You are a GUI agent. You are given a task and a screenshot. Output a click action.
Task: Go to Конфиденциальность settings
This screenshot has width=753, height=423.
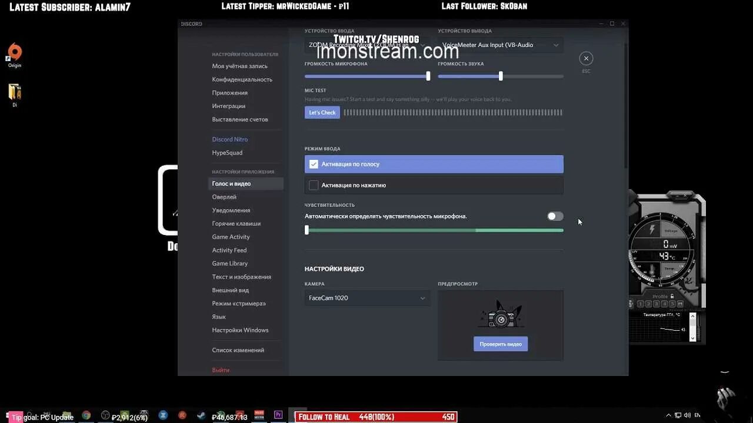point(242,79)
